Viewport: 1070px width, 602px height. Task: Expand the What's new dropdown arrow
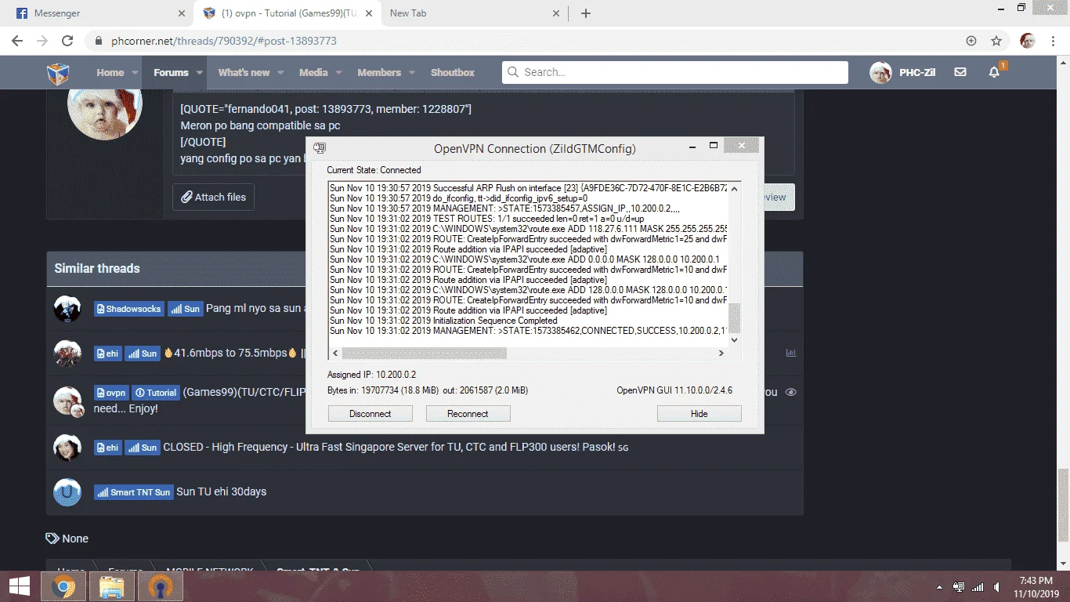280,73
